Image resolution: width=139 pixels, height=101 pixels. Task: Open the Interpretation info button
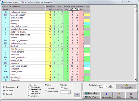tap(107, 95)
